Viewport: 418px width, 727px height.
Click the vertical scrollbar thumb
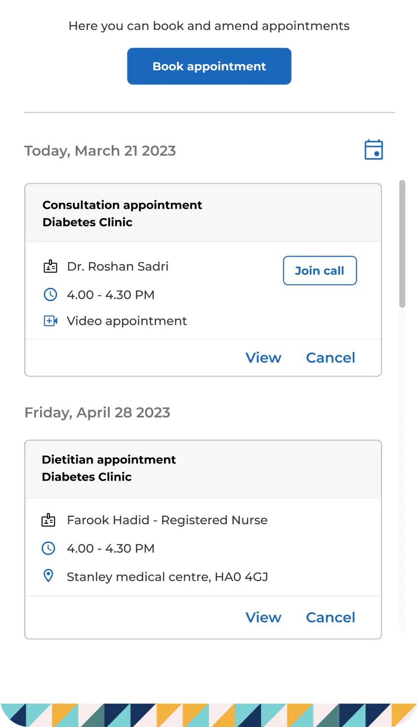[402, 243]
